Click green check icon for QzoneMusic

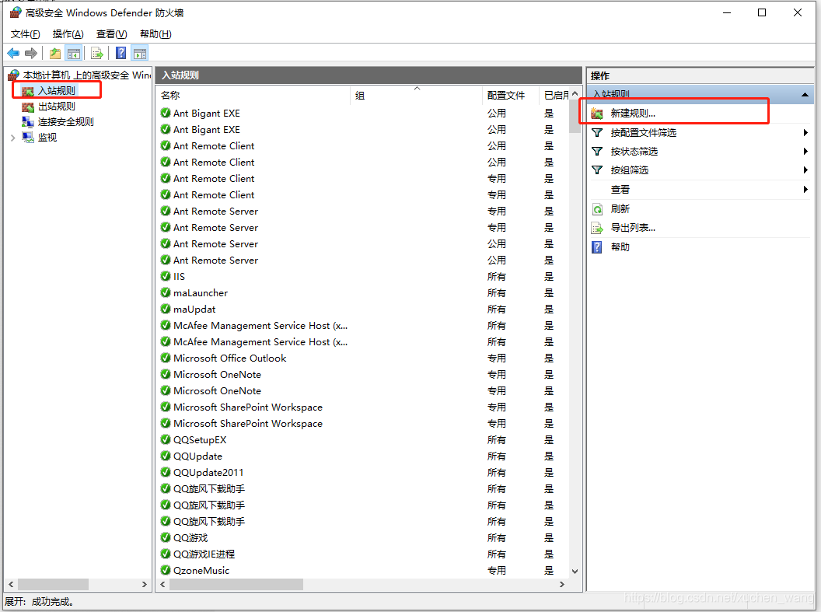(x=166, y=569)
